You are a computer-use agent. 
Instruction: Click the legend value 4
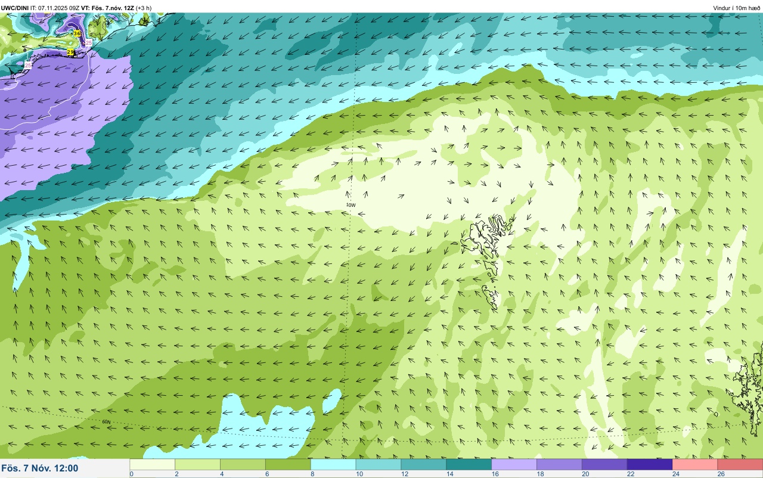coord(222,474)
